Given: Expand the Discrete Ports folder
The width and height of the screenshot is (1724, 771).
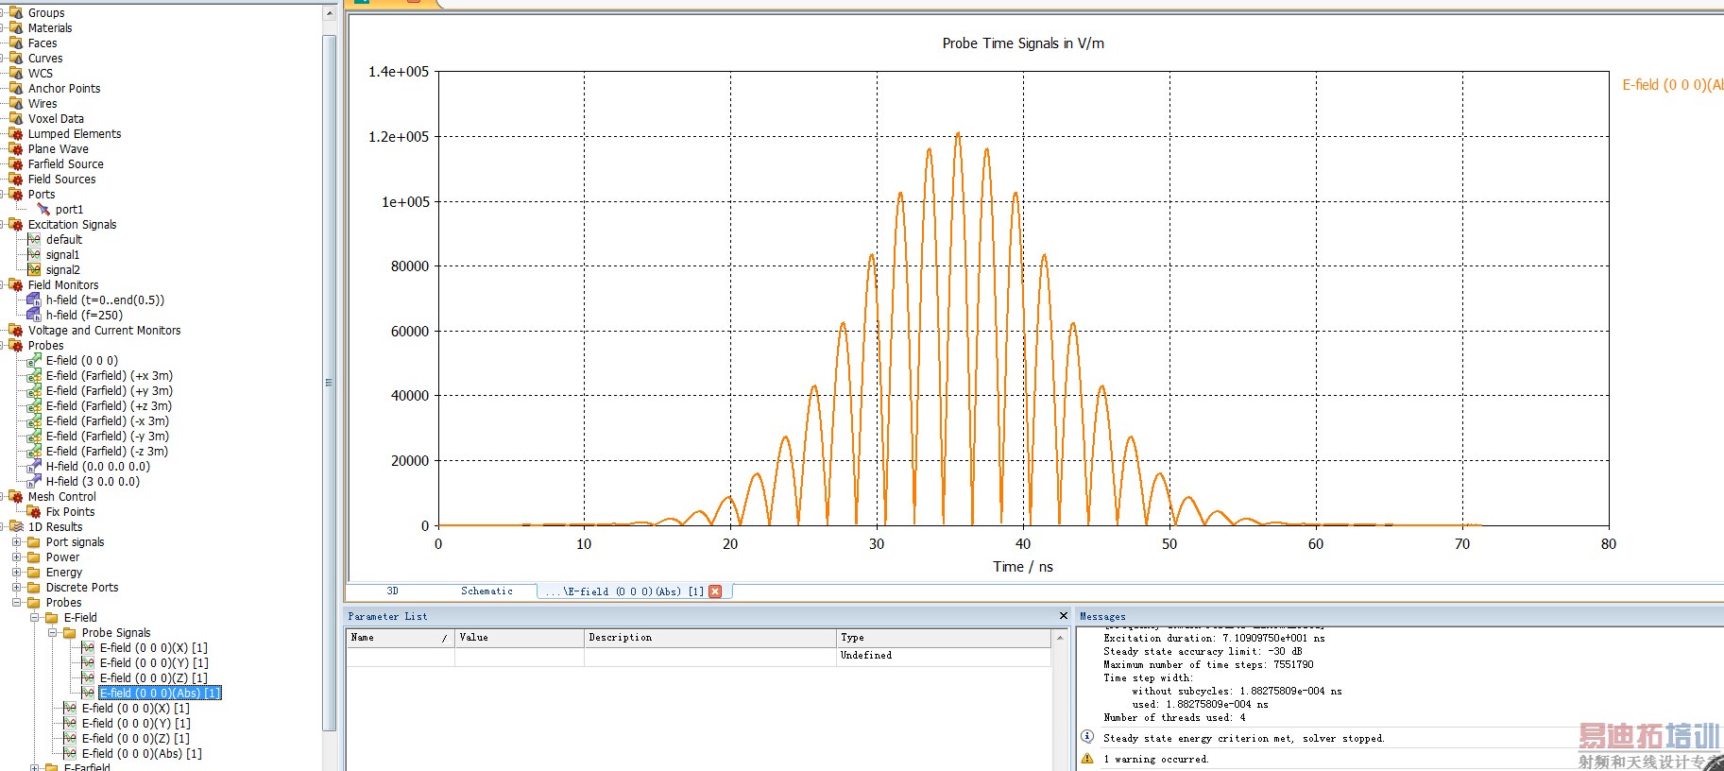Looking at the screenshot, I should pos(16,588).
